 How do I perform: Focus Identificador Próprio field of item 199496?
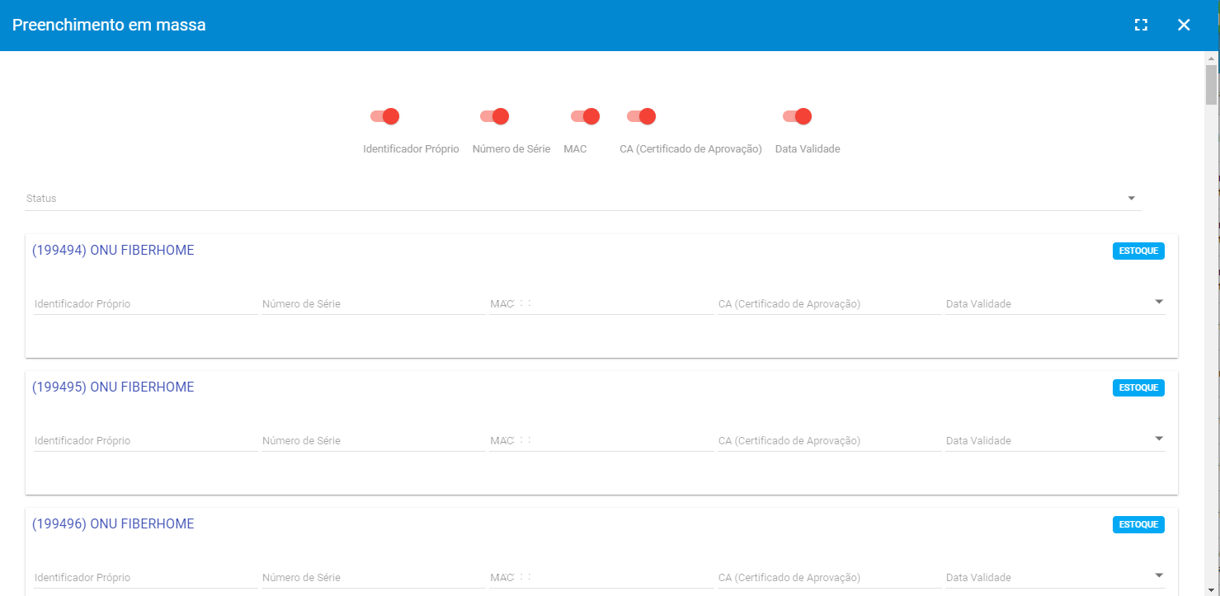pos(145,577)
